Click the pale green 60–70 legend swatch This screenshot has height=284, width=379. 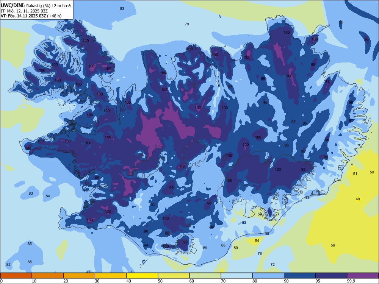click(x=205, y=276)
